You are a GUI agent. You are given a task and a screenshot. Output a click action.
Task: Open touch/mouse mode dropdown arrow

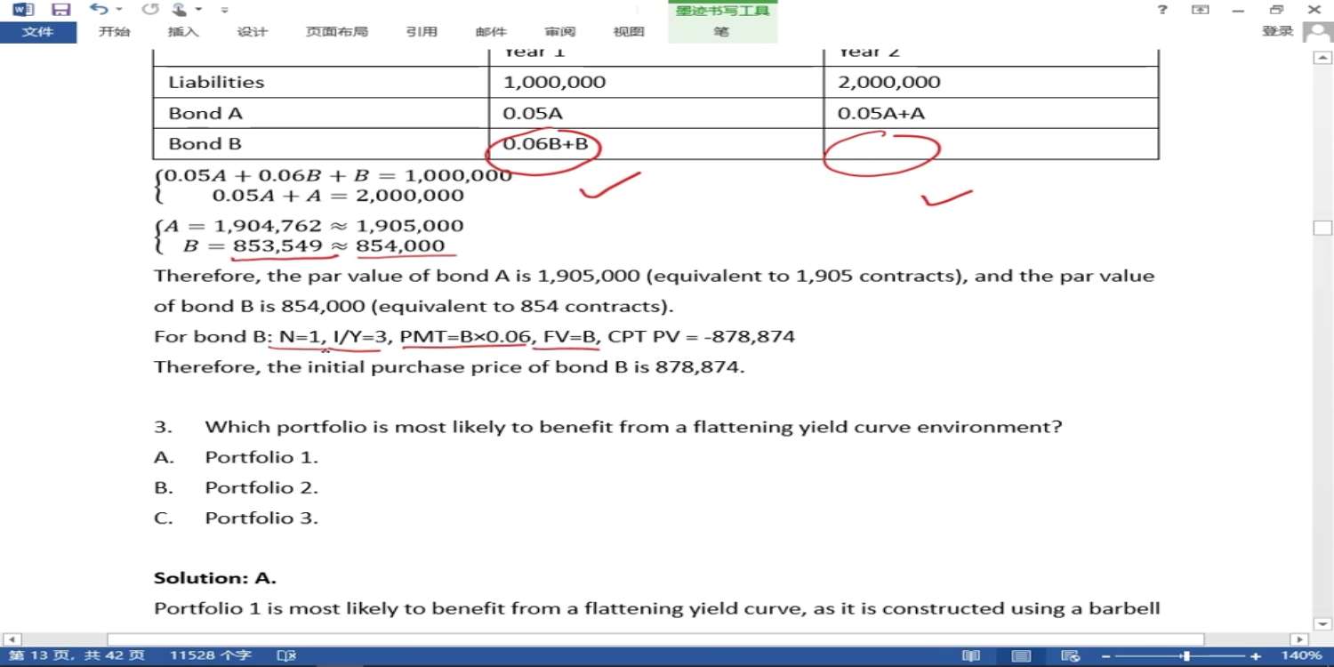[x=198, y=10]
